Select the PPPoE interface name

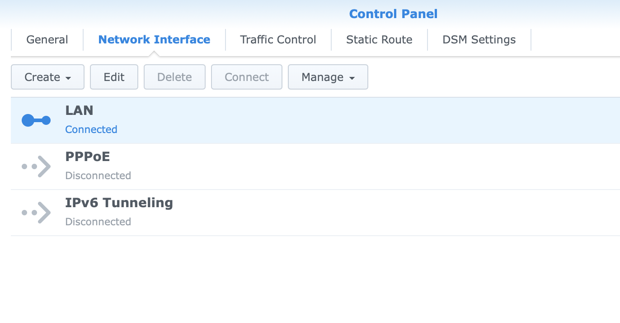[x=88, y=157]
